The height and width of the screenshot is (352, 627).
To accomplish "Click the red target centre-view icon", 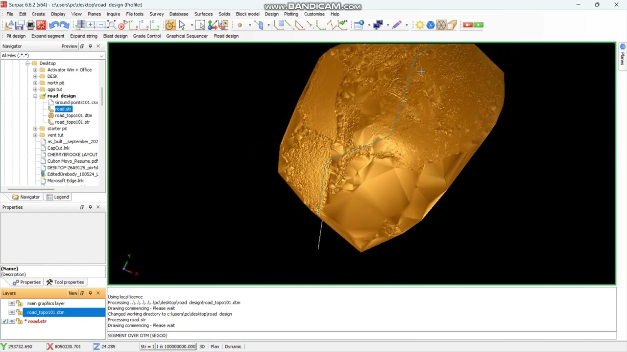I will [122, 25].
